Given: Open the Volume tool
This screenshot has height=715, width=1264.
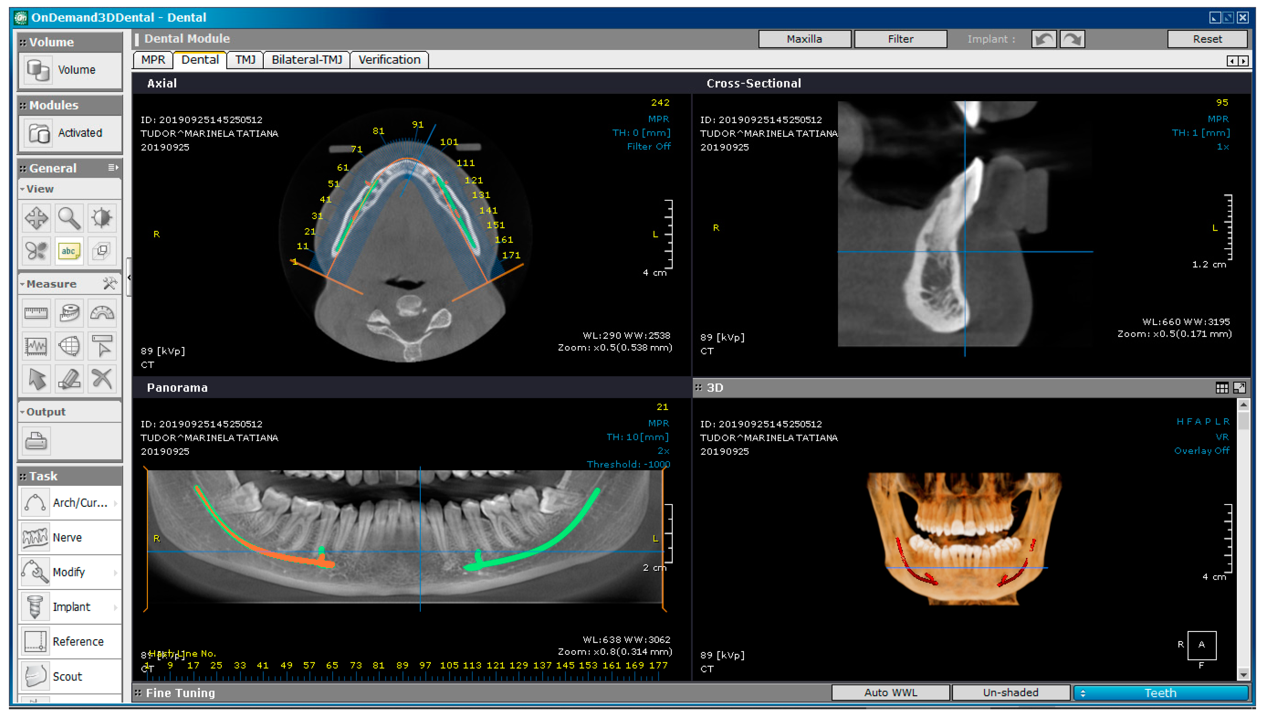Looking at the screenshot, I should (x=70, y=70).
